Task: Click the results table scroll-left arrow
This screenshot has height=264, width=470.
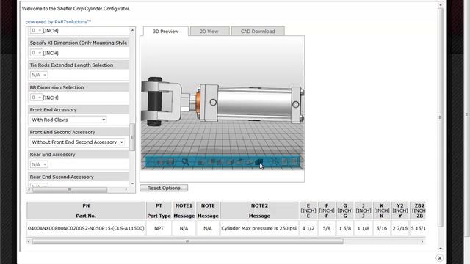Action: [x=29, y=241]
